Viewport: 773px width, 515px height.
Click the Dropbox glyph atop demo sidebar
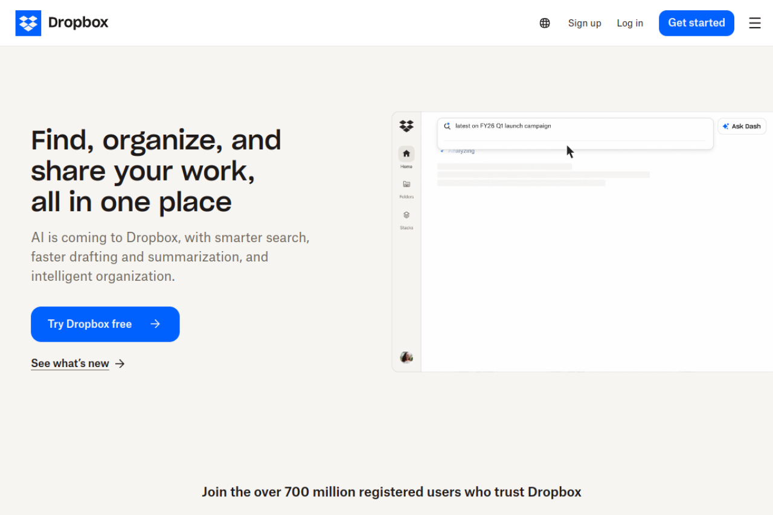[x=406, y=126]
